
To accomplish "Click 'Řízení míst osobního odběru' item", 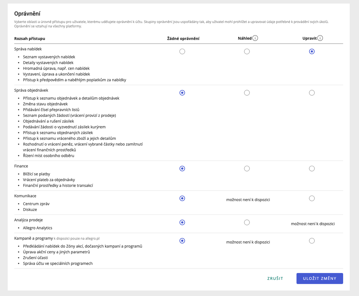I will pos(48,156).
